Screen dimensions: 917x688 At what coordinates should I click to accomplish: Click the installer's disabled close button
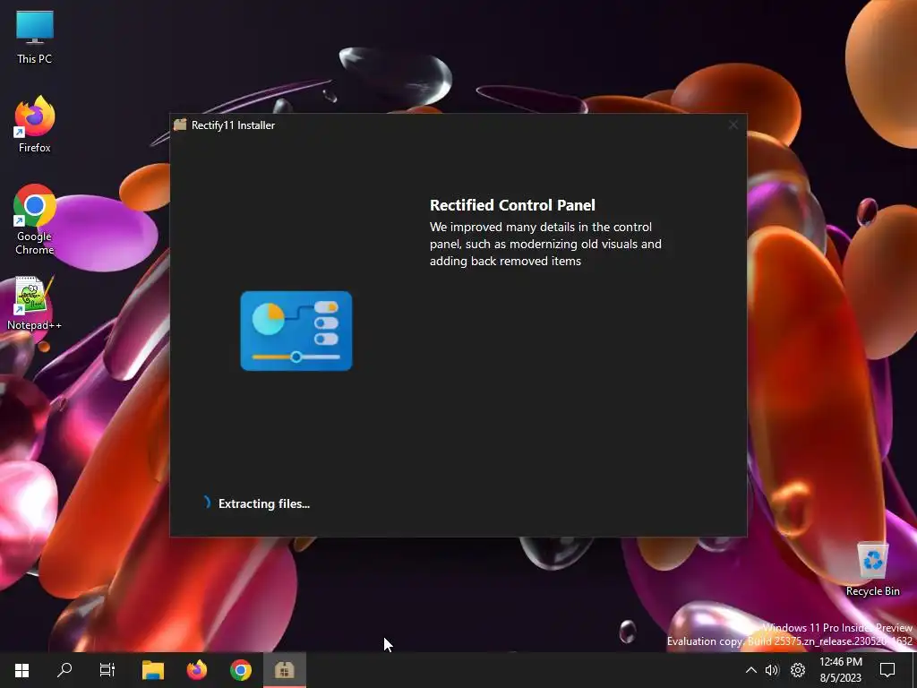click(733, 125)
